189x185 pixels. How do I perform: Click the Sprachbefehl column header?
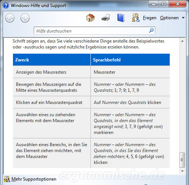pos(130,60)
